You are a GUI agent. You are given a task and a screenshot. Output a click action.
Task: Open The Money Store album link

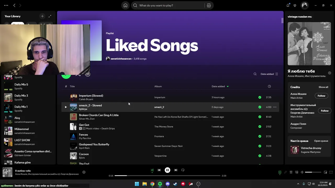point(164,127)
